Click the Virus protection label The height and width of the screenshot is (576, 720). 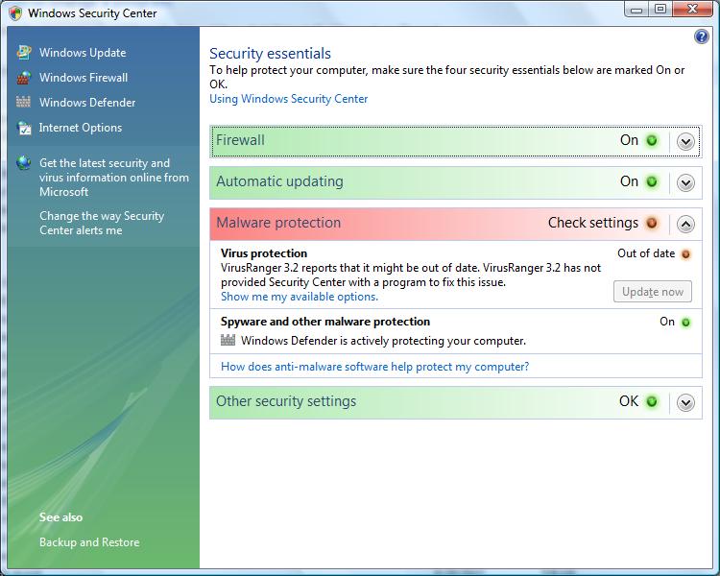coord(264,253)
